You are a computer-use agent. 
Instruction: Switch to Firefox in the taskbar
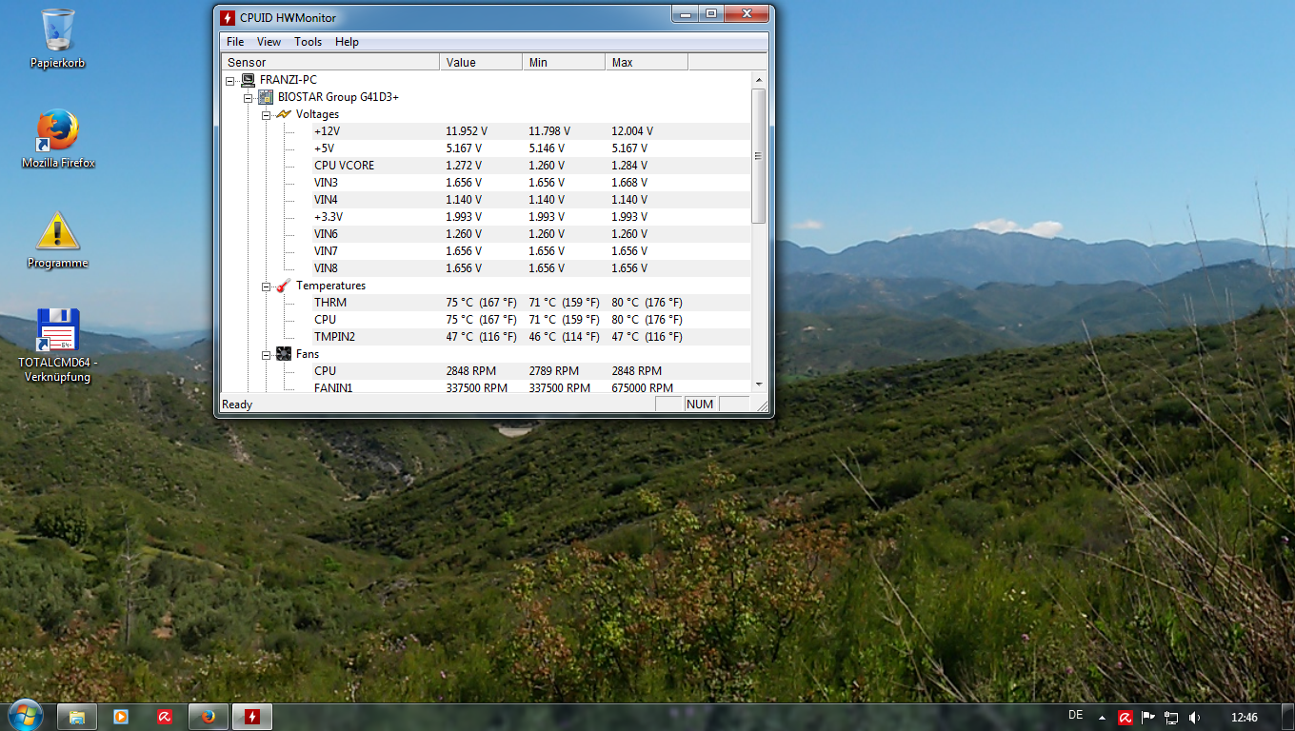click(209, 717)
